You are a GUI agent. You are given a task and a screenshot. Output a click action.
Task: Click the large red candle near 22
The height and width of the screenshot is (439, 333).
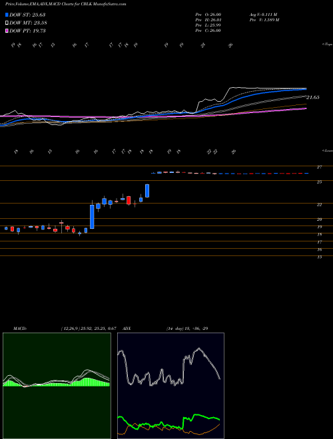(x=129, y=200)
